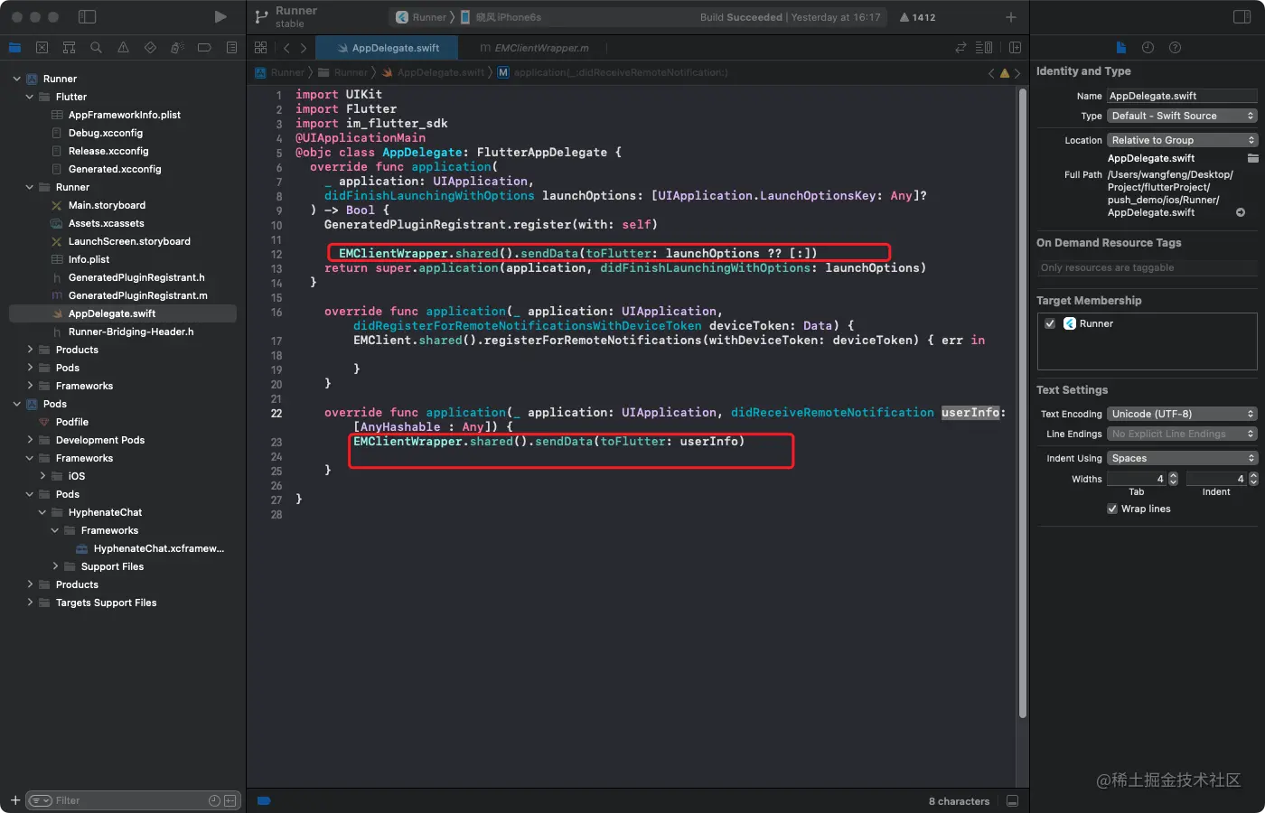Toggle the navigator sidebar visibility
1265x813 pixels.
[88, 17]
